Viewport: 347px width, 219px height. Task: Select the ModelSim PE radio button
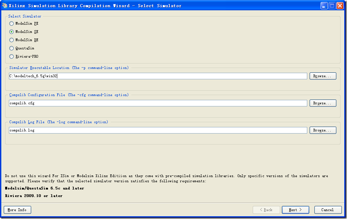pos(12,24)
